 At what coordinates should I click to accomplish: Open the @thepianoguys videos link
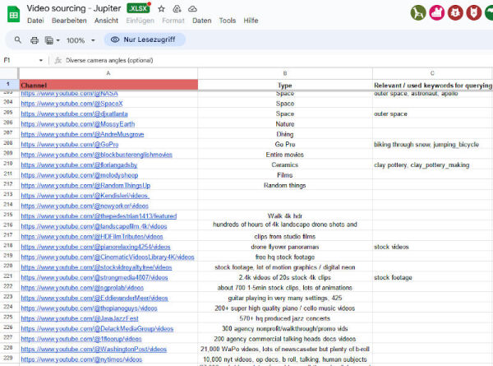(x=89, y=308)
